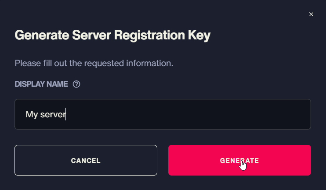Click the "Generate Server Registration Key" heading

tap(112, 35)
